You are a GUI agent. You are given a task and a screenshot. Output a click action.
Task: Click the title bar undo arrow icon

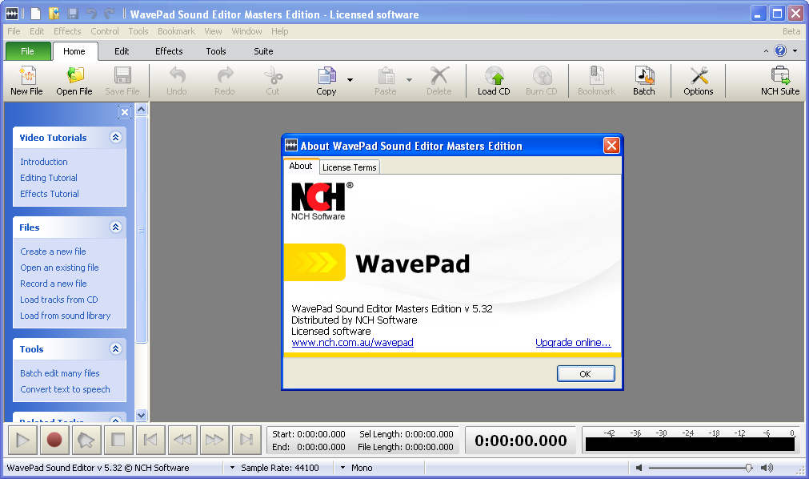91,14
